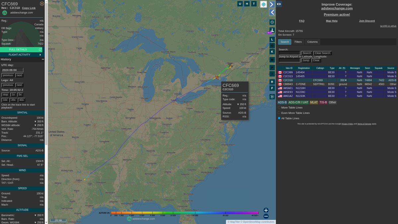Click Copy Link next to hex code
398x224 pixels.
(x=29, y=8)
